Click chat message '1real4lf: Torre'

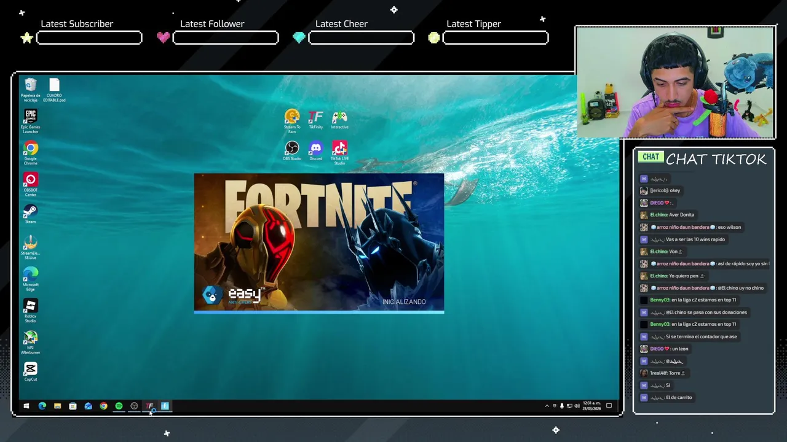tap(666, 373)
